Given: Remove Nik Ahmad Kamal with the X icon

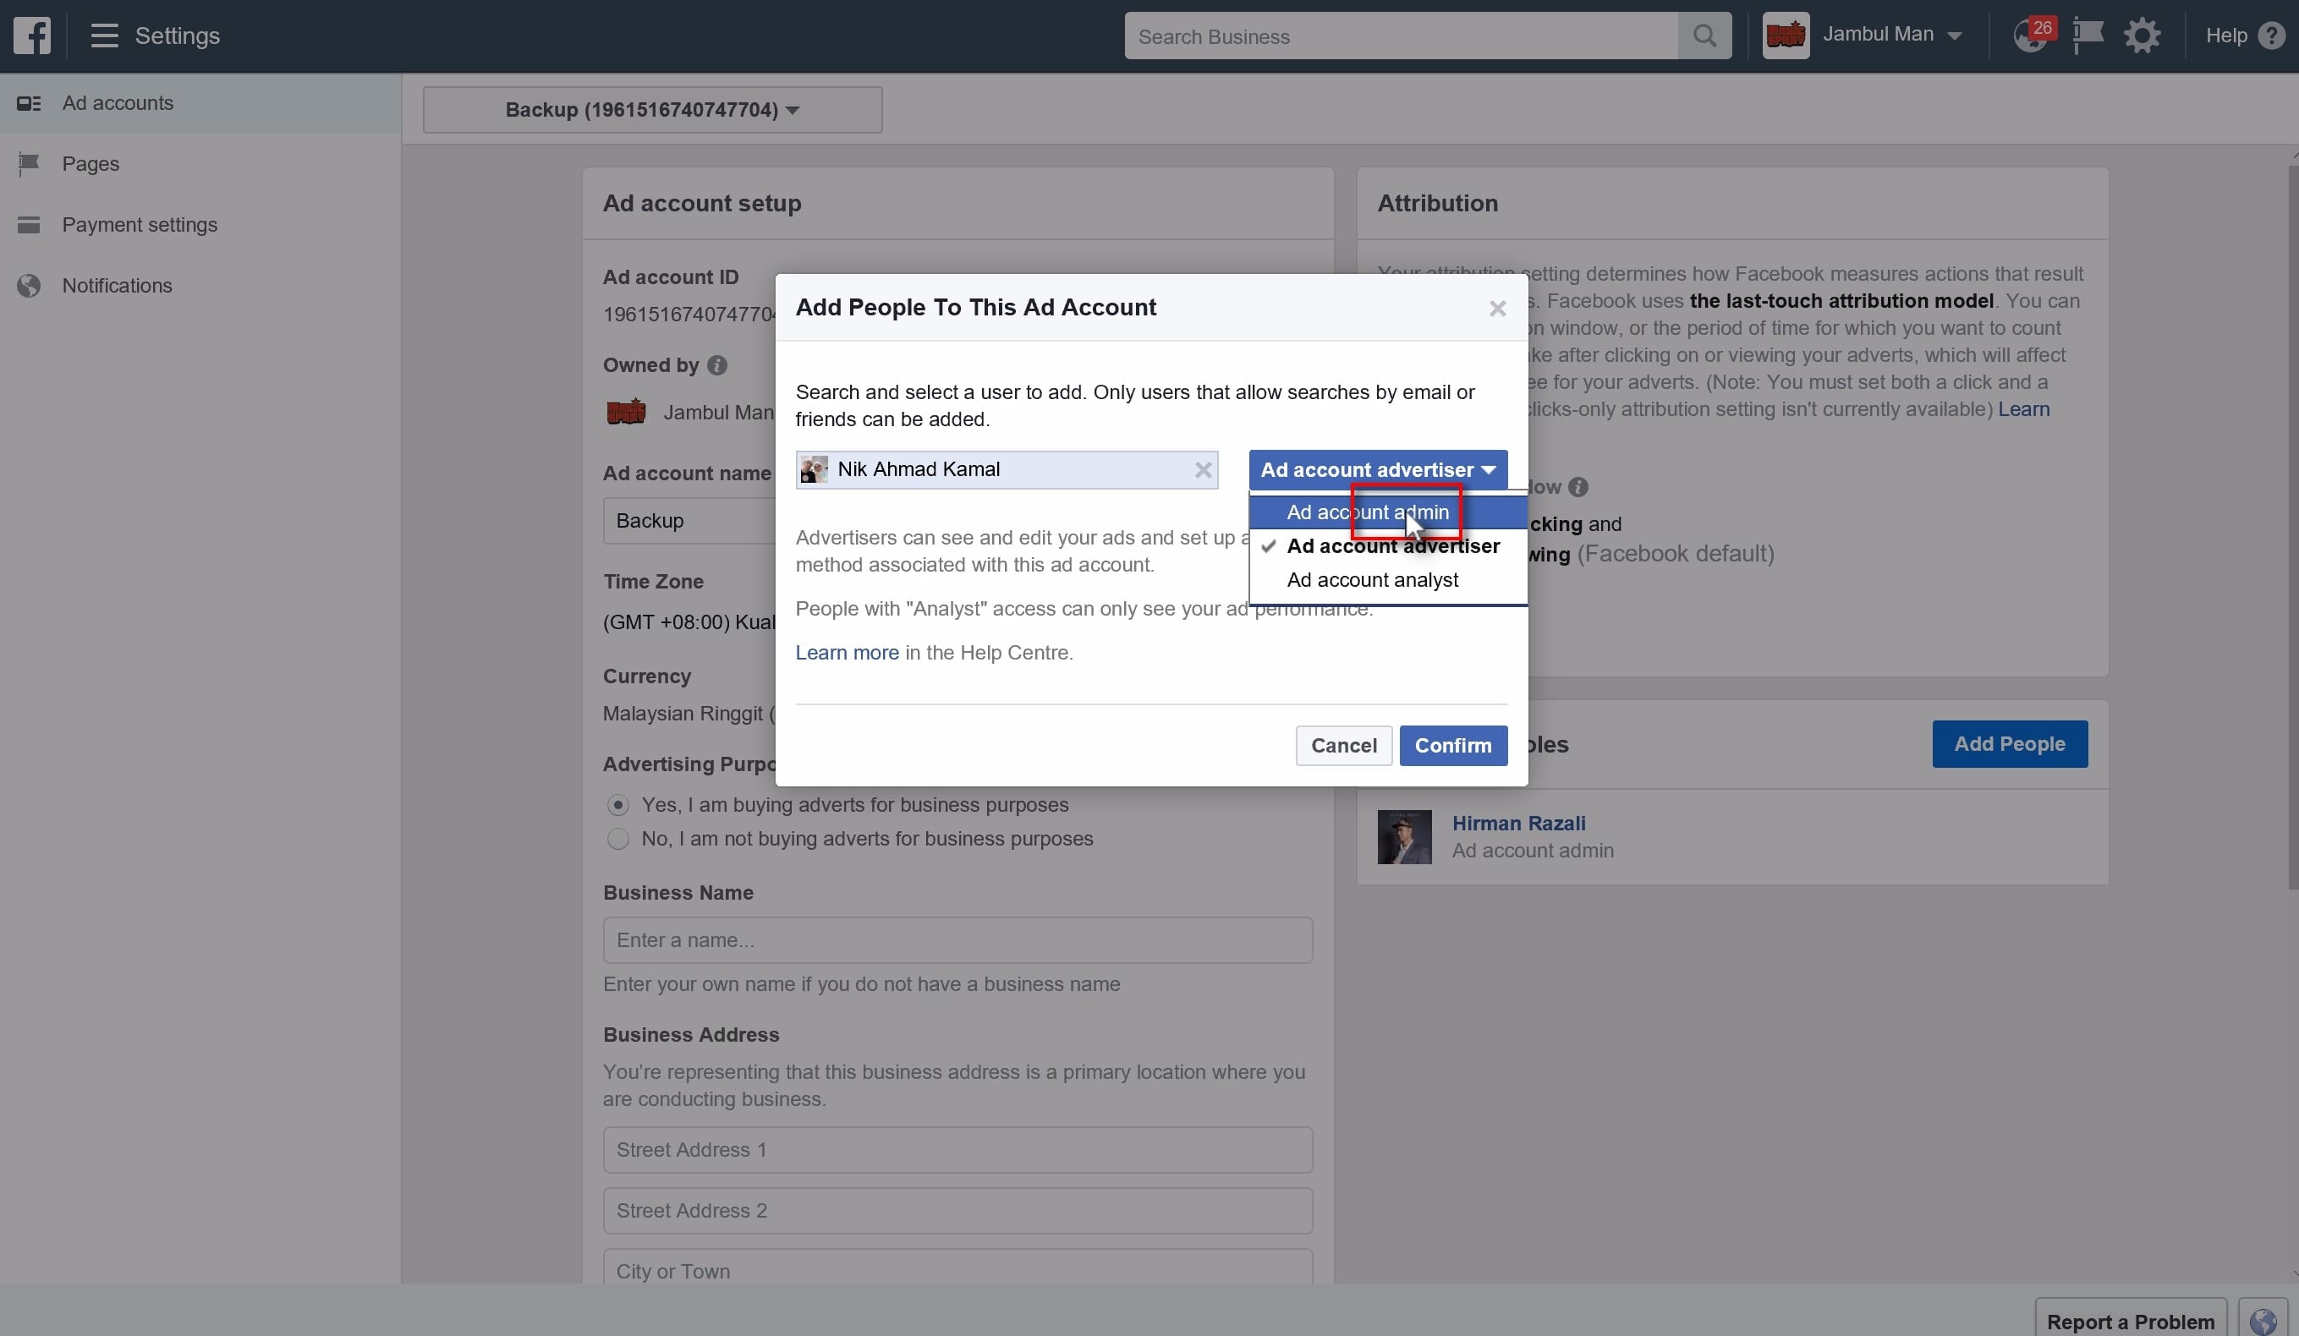Looking at the screenshot, I should click(1204, 469).
